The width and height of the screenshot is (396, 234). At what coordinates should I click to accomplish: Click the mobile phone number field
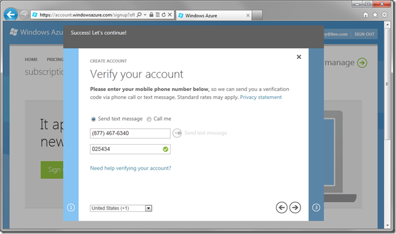pyautogui.click(x=130, y=133)
